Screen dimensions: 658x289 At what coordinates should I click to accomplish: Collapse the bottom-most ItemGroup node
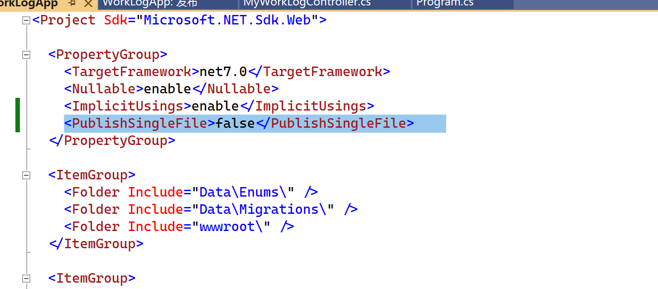[x=26, y=279]
